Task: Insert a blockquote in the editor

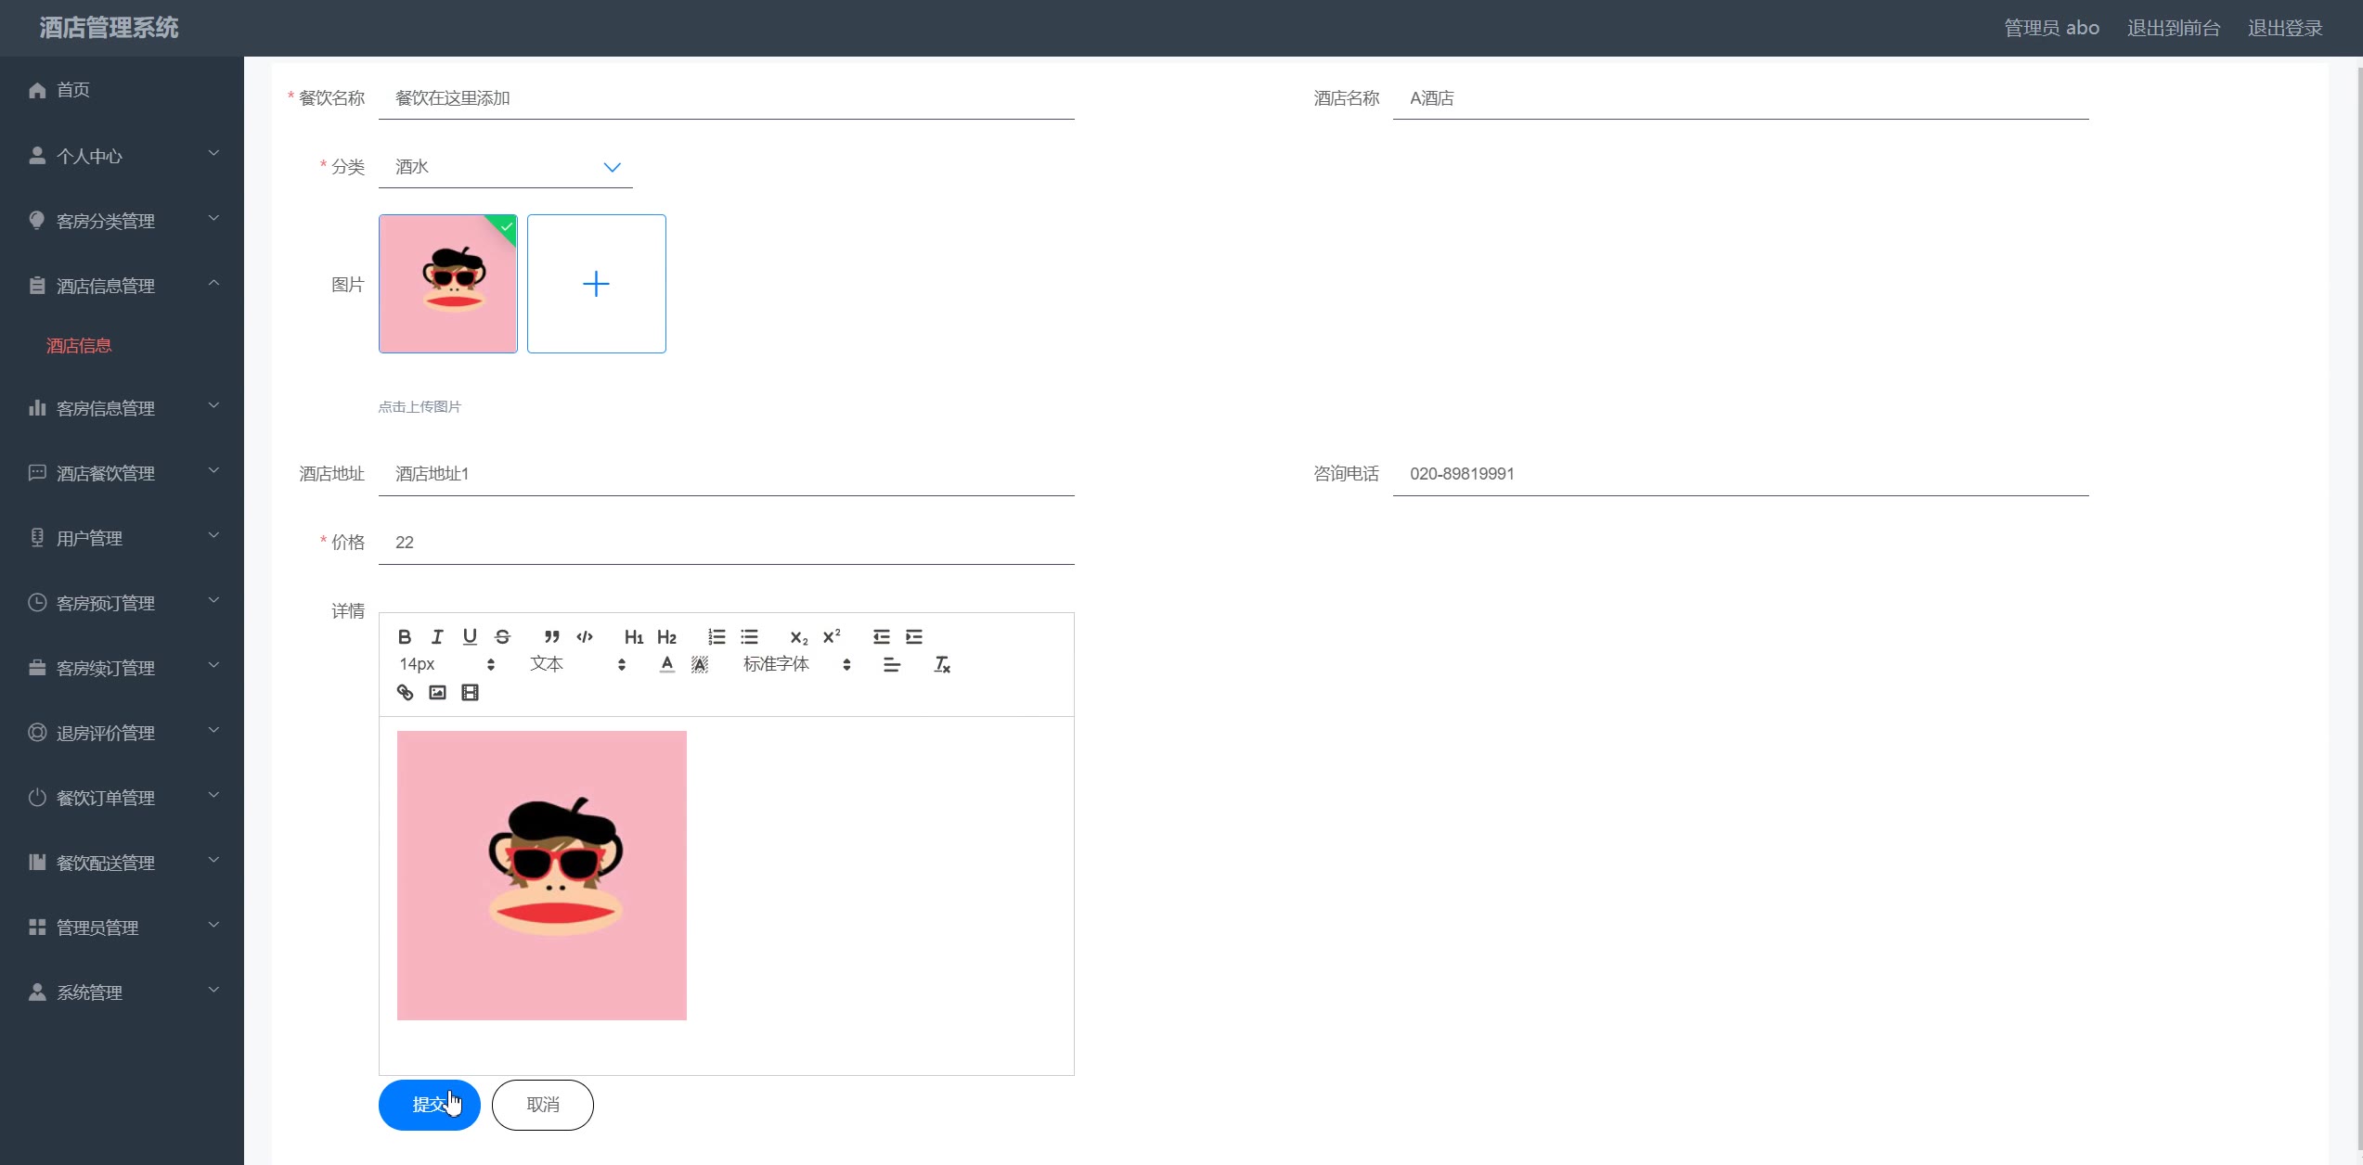Action: pos(551,636)
